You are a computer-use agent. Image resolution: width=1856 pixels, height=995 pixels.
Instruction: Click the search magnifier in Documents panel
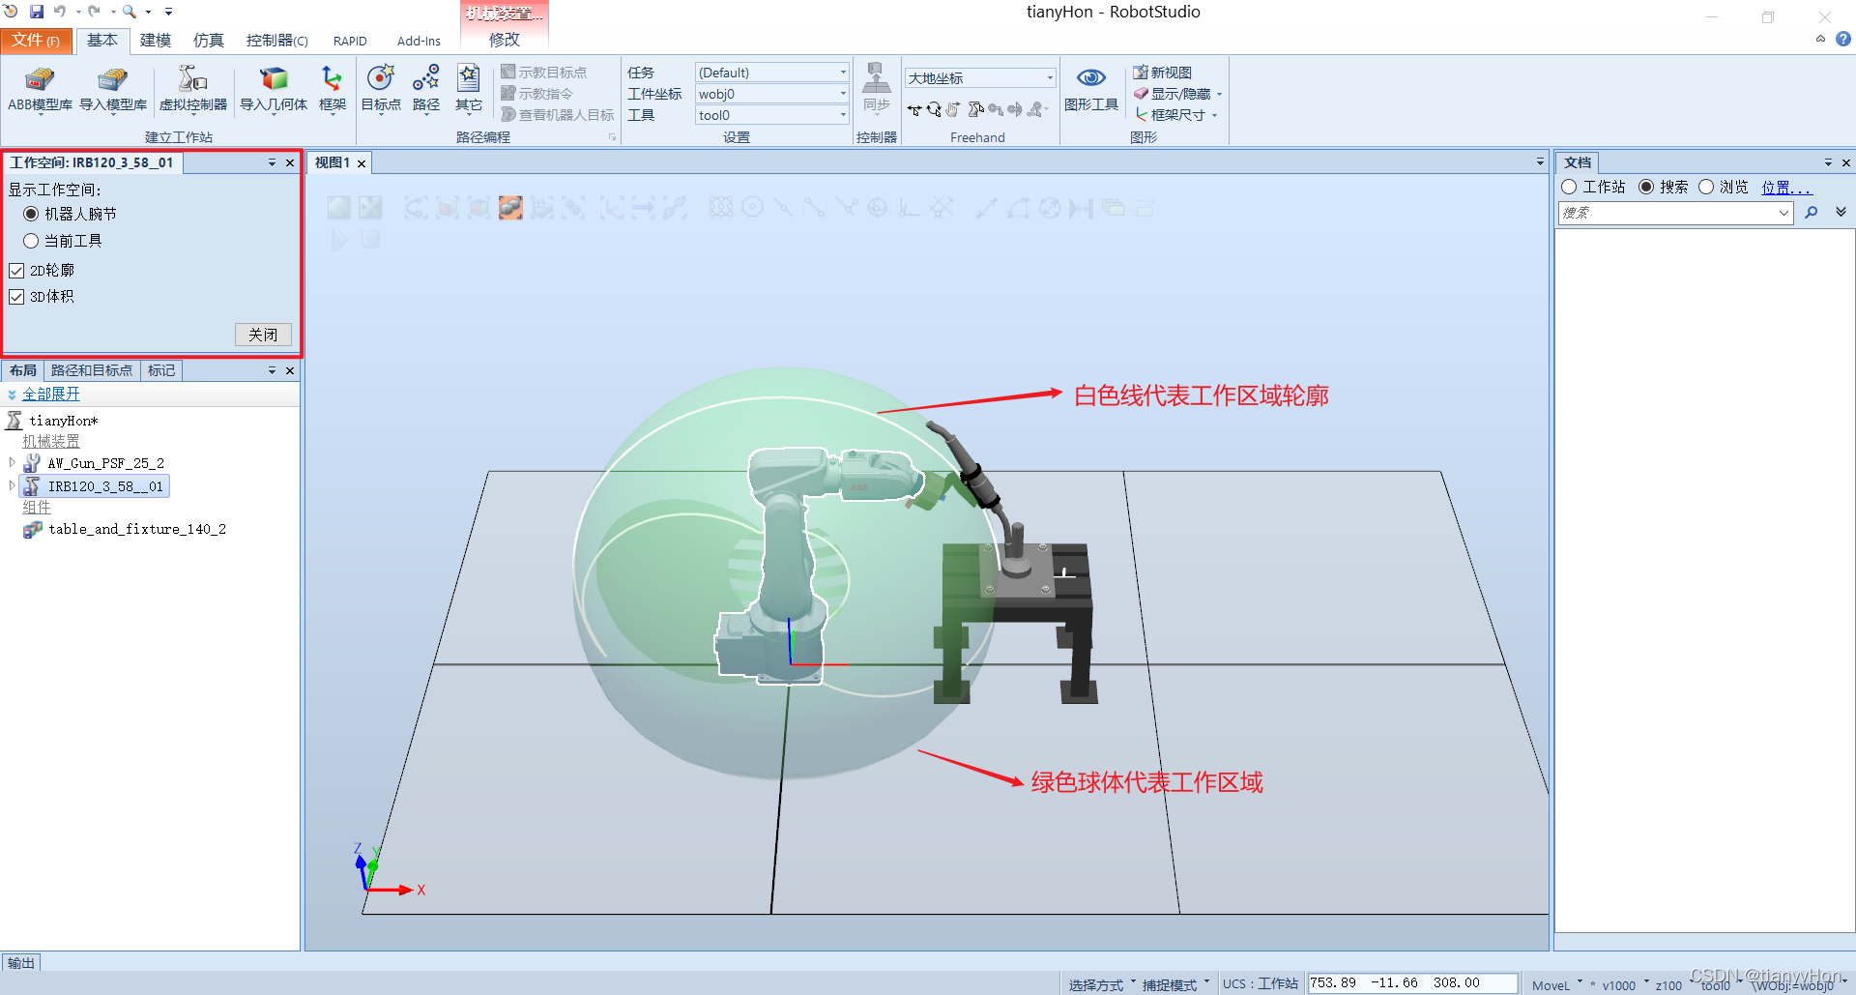(x=1812, y=213)
